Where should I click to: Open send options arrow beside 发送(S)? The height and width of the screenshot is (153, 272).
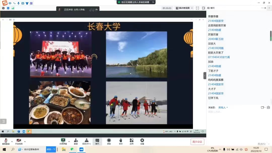tap(269, 144)
